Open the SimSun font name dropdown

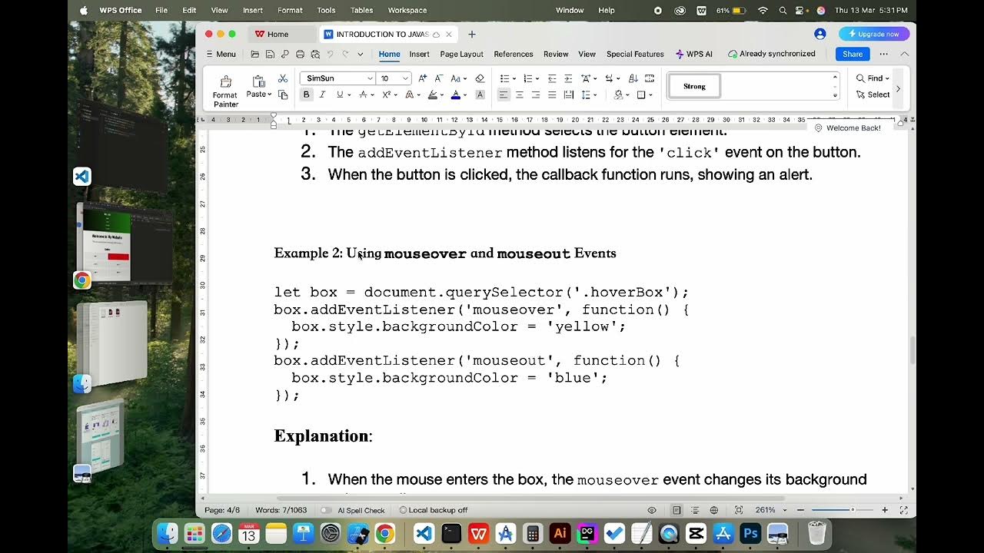point(370,78)
